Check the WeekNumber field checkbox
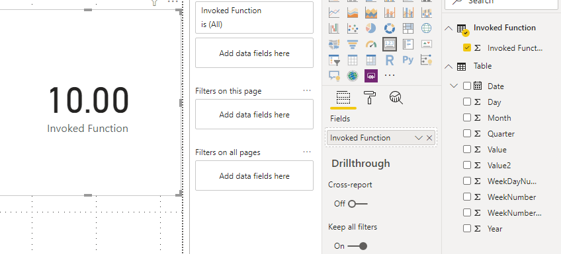The image size is (561, 254). [x=467, y=197]
